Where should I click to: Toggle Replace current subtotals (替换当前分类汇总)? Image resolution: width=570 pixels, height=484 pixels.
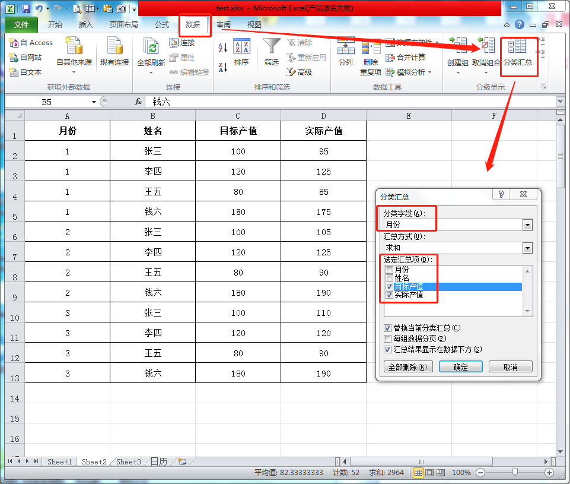(387, 328)
